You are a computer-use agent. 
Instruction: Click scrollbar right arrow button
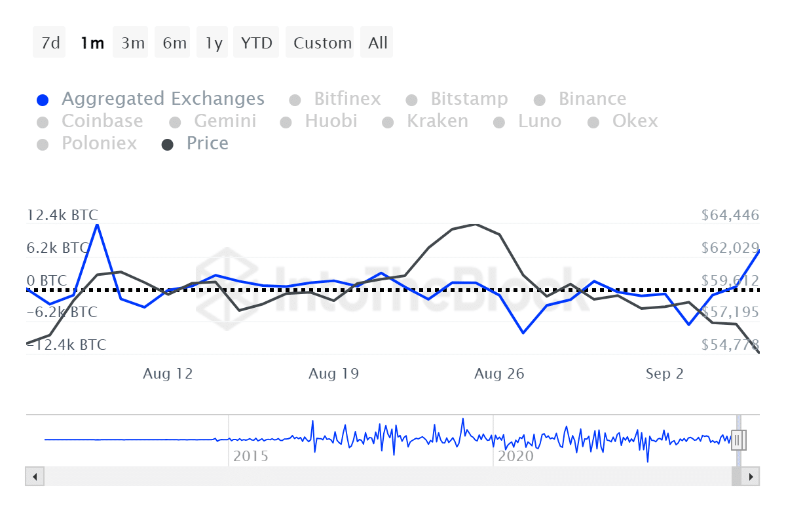751,476
